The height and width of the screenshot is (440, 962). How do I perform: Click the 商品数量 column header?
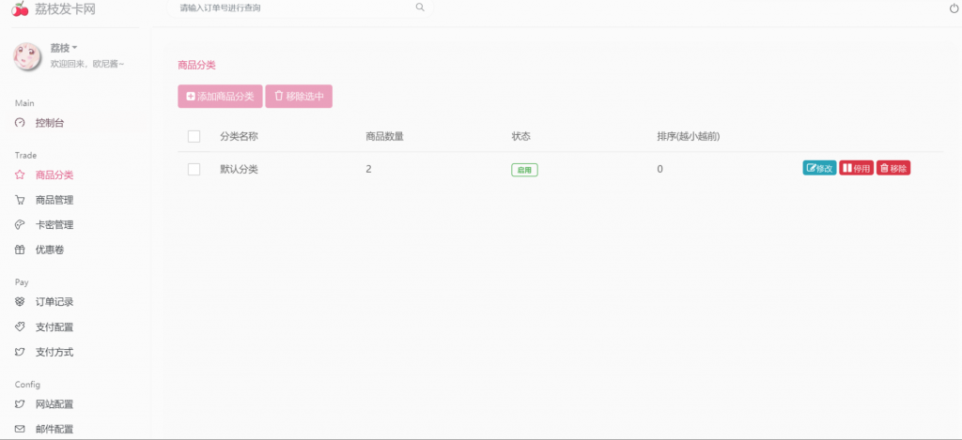(384, 137)
